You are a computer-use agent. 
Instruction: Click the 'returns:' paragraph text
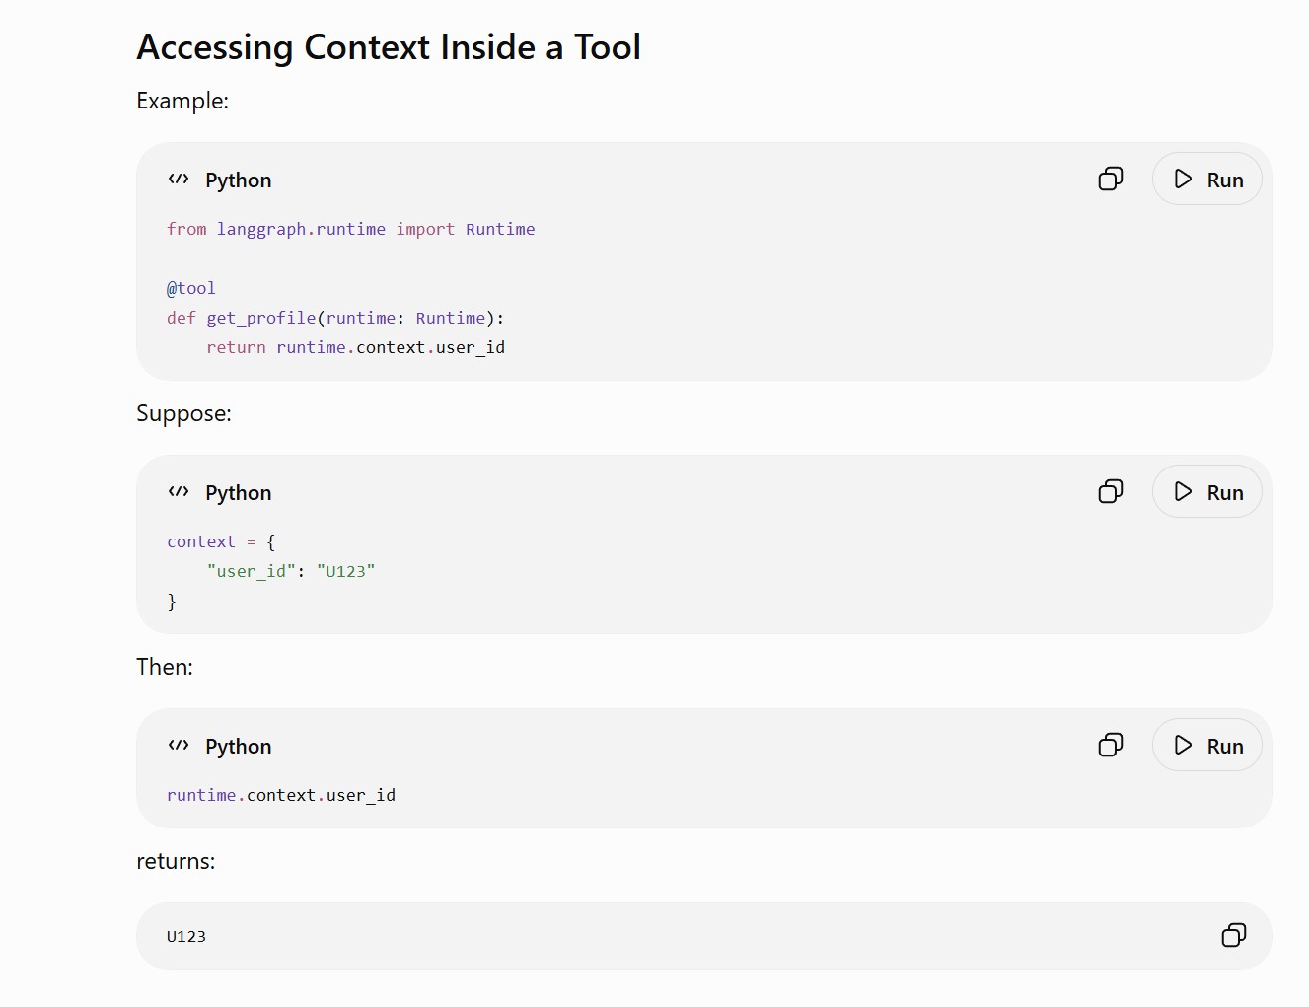click(x=176, y=861)
